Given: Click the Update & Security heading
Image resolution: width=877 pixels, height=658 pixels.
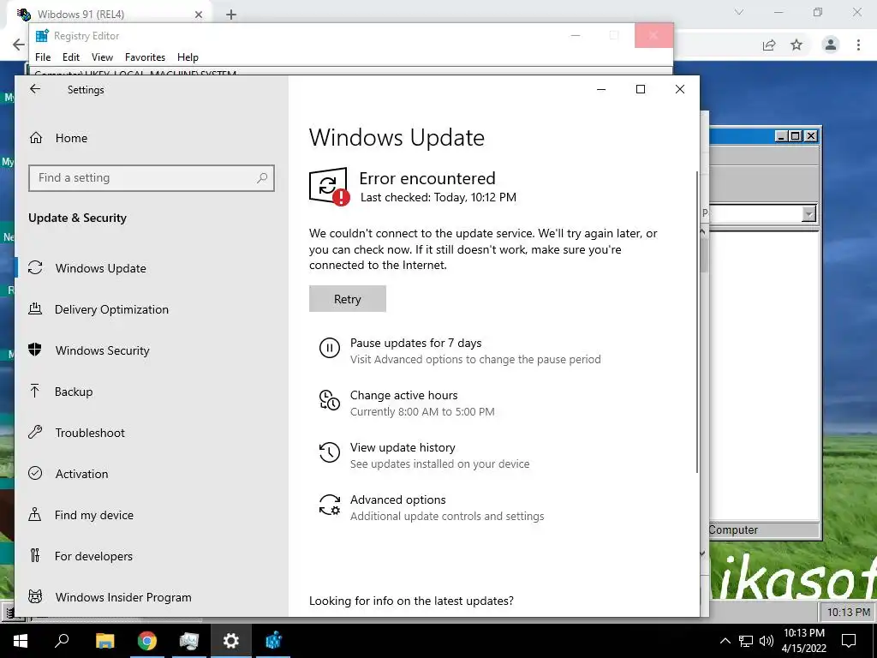Looking at the screenshot, I should [77, 218].
